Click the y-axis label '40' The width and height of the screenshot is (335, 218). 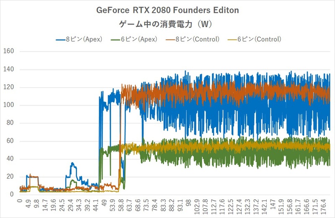10,159
